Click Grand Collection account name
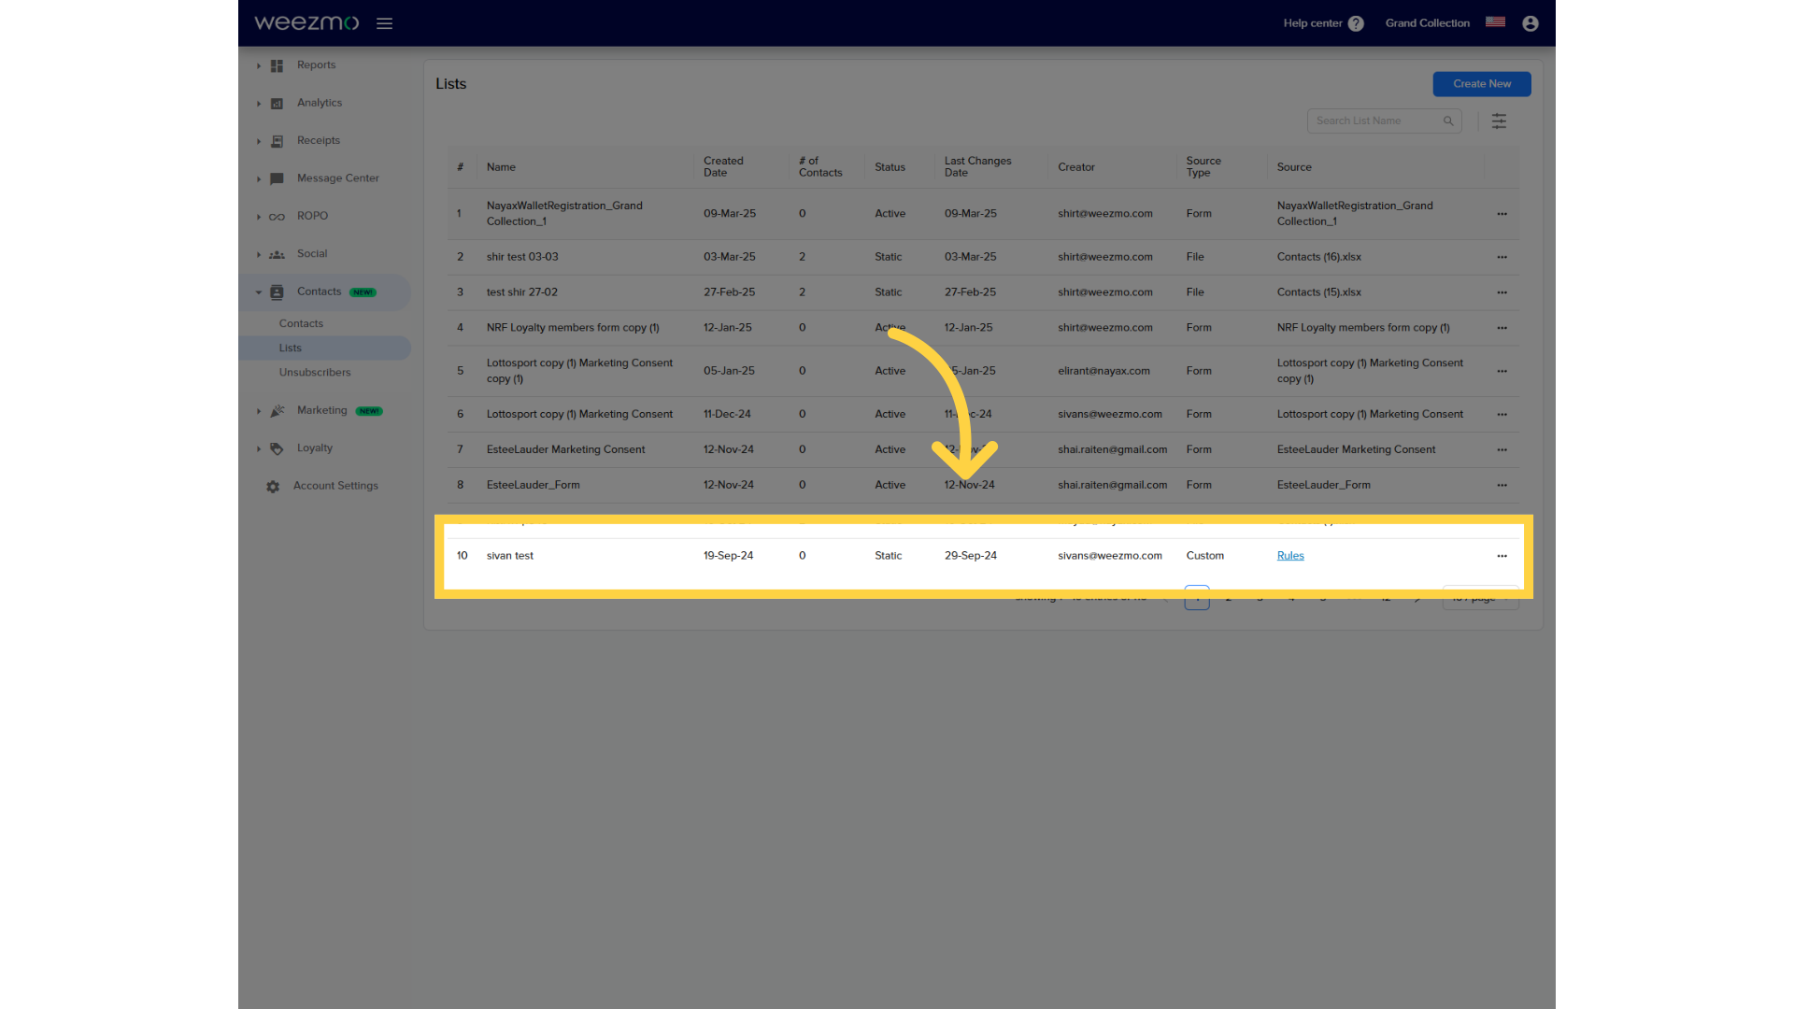 [1427, 23]
